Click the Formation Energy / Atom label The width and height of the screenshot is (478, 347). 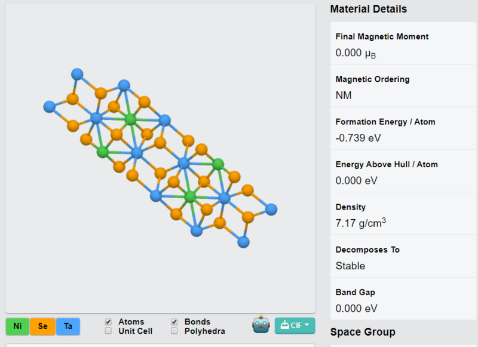coord(385,122)
